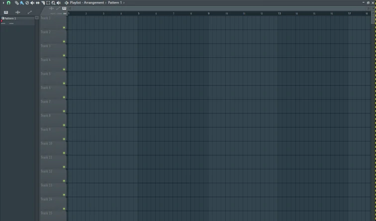Show automation clips in picker panel
Viewport: 376px width, 221px height.
click(x=30, y=12)
